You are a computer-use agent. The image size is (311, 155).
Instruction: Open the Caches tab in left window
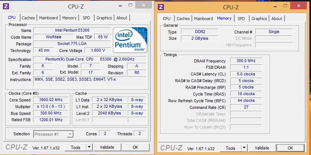pos(28,18)
